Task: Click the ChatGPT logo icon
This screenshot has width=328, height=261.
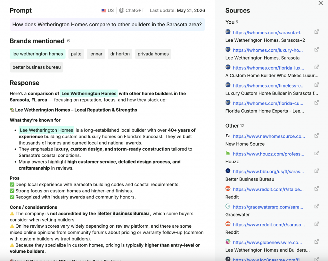Action: [x=121, y=11]
